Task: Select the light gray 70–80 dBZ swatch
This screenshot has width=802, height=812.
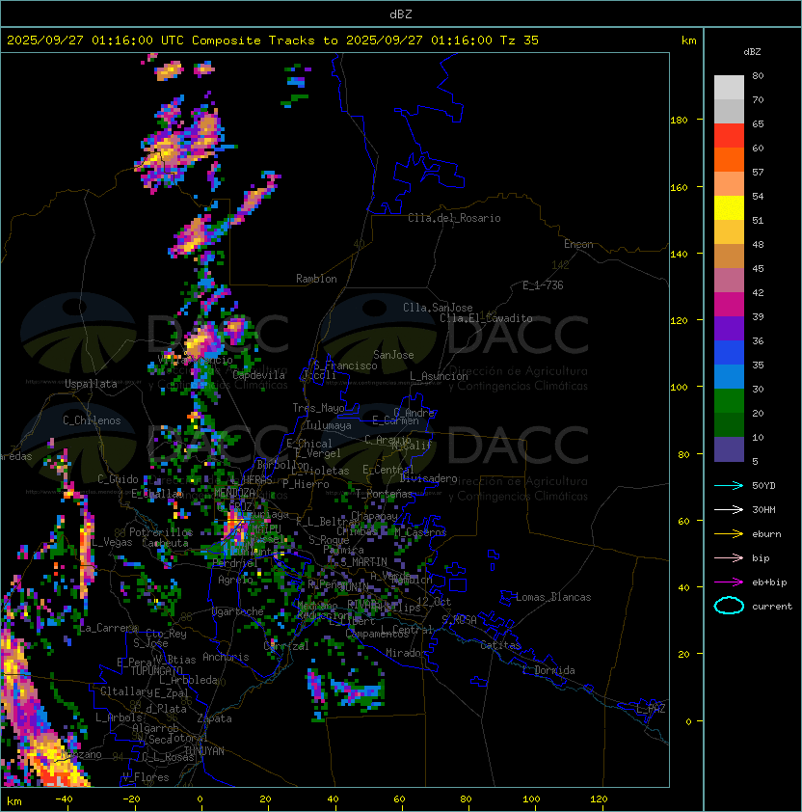Action: click(729, 87)
